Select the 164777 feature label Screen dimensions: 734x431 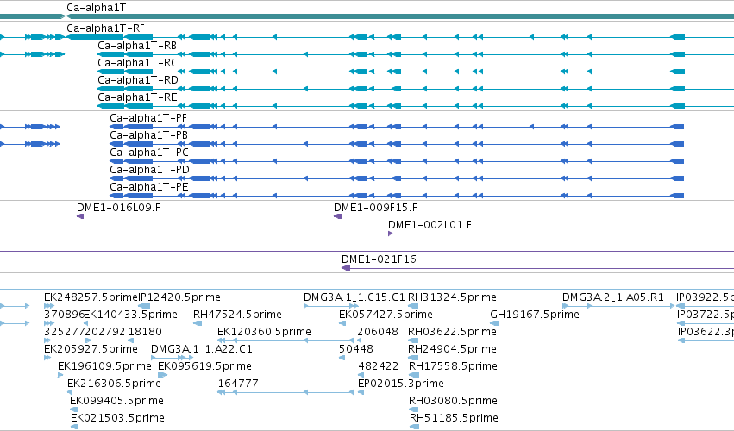pos(238,384)
